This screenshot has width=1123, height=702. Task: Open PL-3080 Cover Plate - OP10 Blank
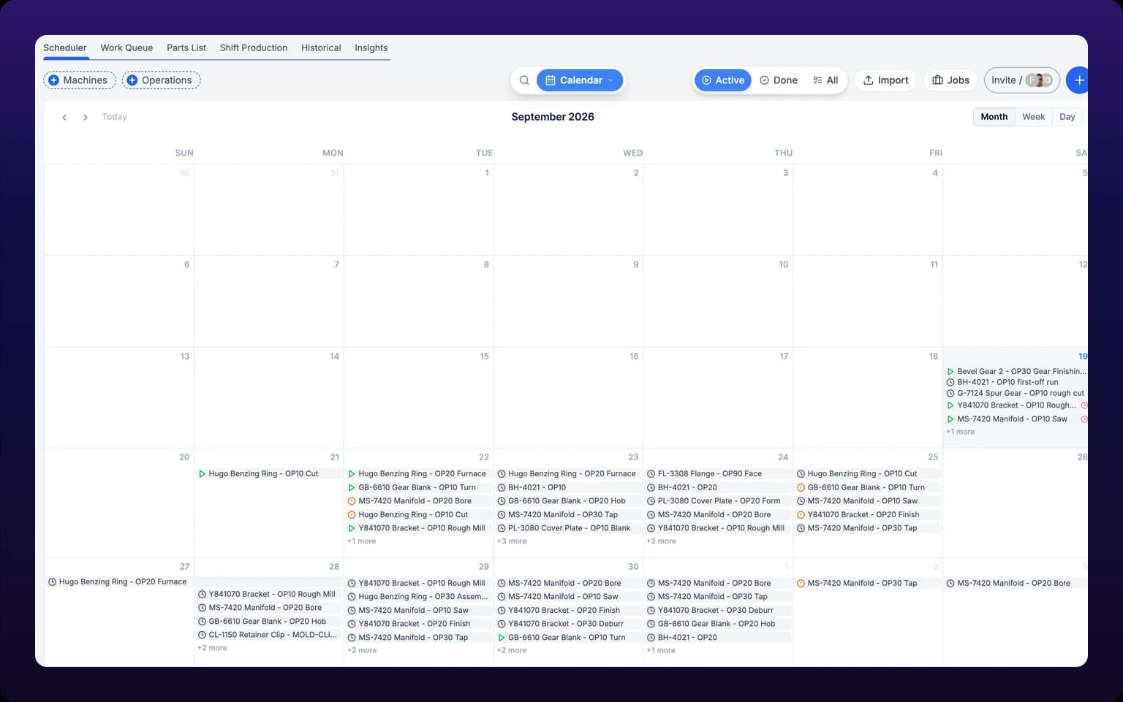(567, 528)
